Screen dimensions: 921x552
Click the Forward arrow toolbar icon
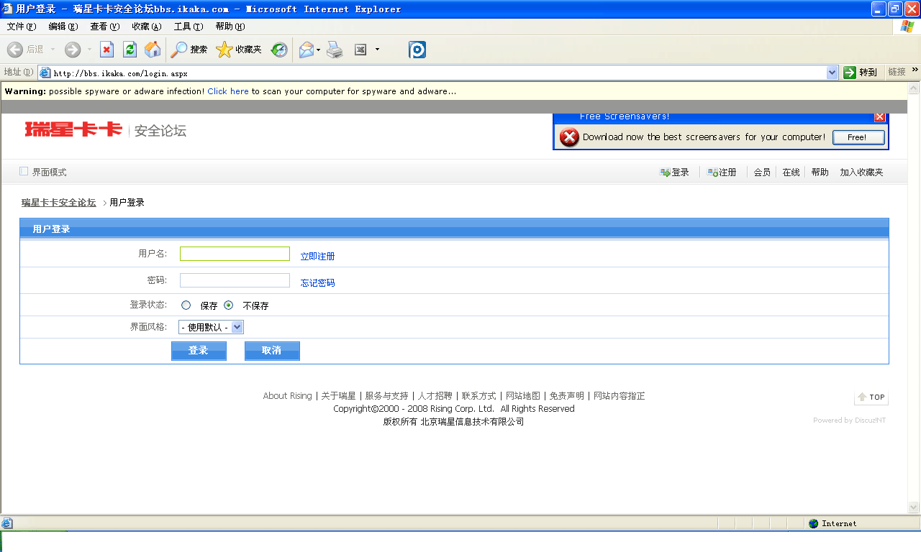pyautogui.click(x=73, y=50)
